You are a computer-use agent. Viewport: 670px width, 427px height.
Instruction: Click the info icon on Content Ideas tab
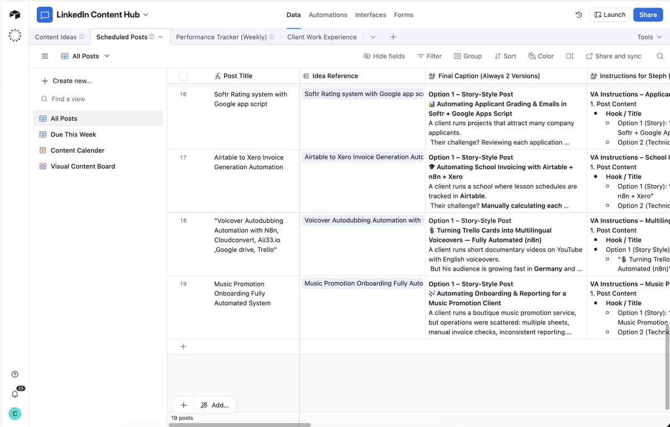tap(82, 37)
